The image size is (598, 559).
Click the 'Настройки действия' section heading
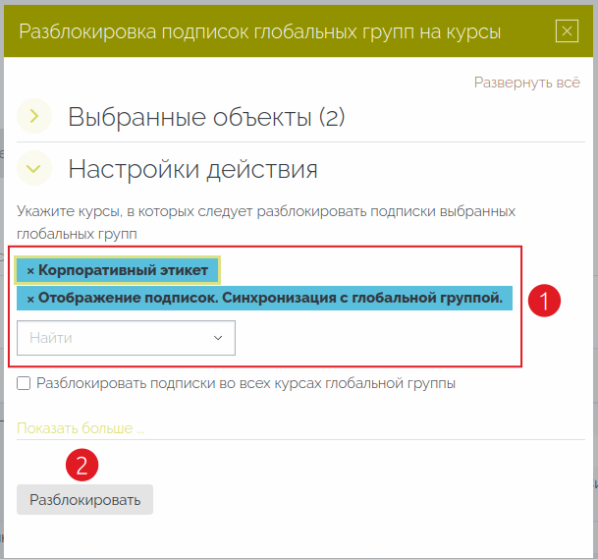click(192, 169)
